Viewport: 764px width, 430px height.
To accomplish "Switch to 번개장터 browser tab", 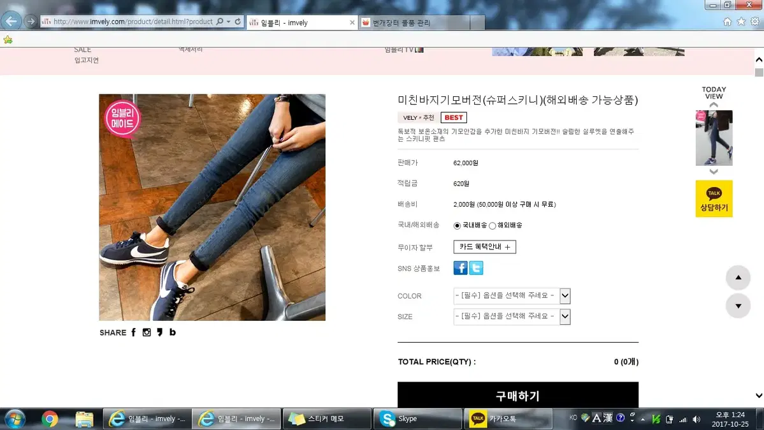I will [414, 23].
